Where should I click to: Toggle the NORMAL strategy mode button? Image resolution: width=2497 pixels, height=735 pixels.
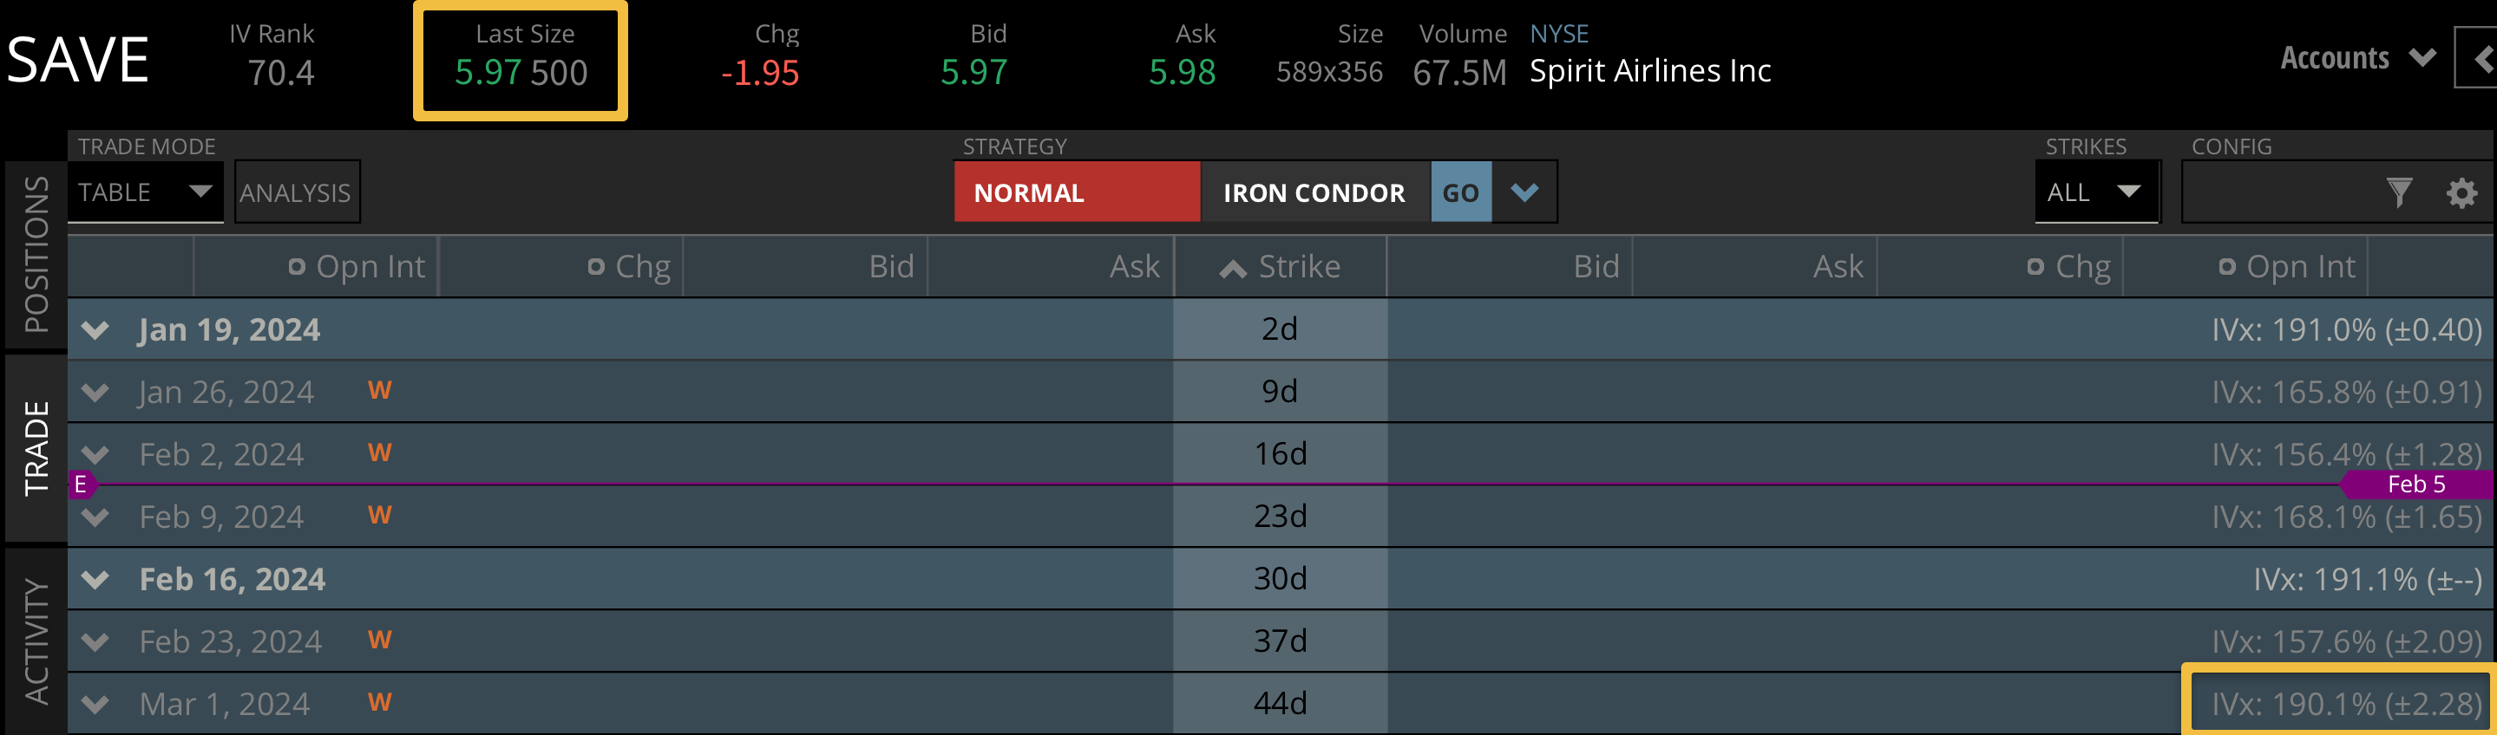tap(1076, 192)
